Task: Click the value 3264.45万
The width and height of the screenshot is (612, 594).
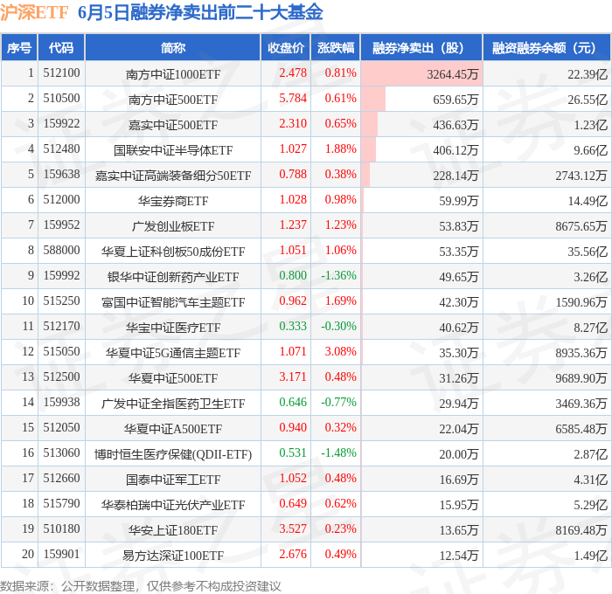Action: (x=453, y=74)
